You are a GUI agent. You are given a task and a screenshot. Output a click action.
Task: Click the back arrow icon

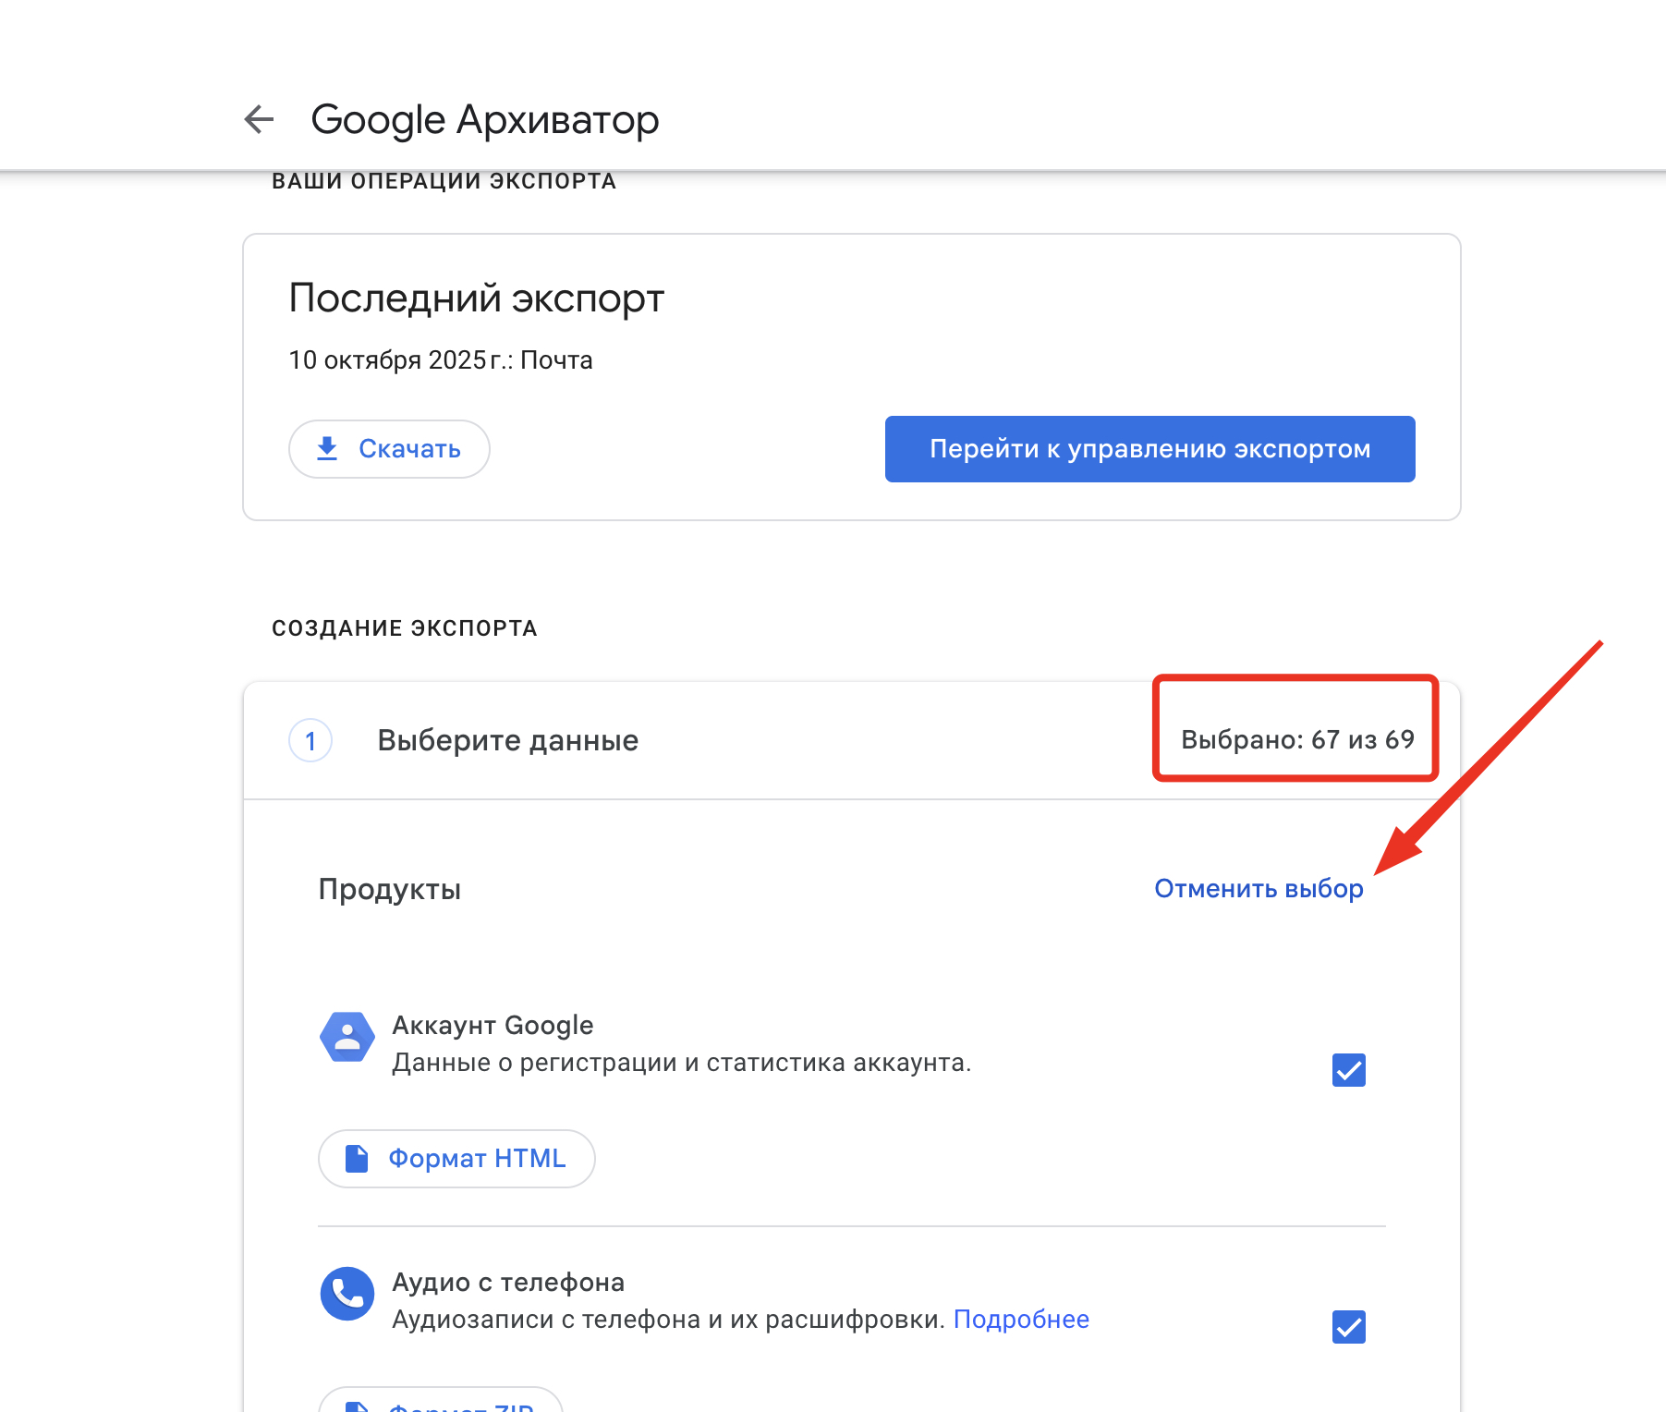pyautogui.click(x=259, y=119)
